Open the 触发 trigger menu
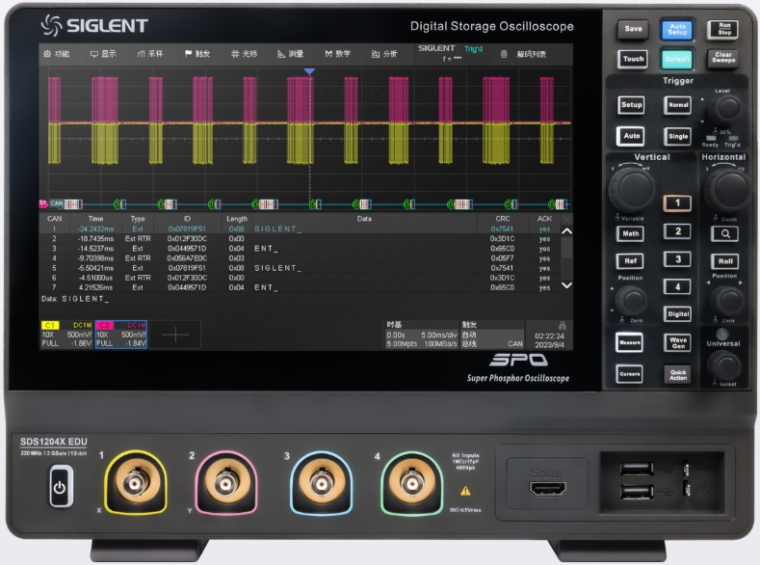The width and height of the screenshot is (760, 565). [x=197, y=54]
